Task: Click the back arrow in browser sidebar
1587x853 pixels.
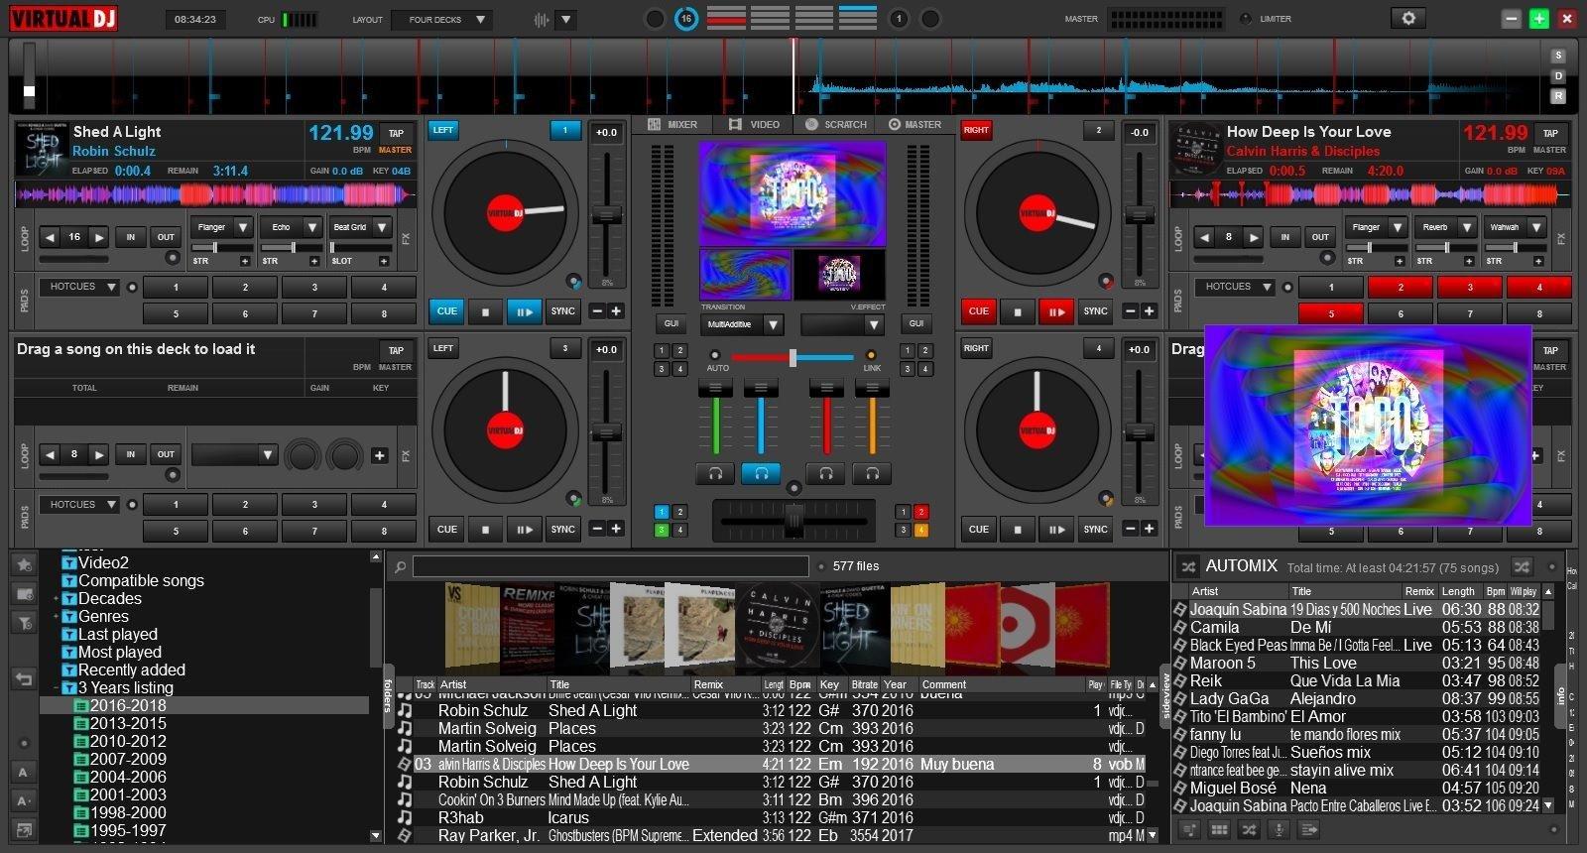Action: point(24,679)
